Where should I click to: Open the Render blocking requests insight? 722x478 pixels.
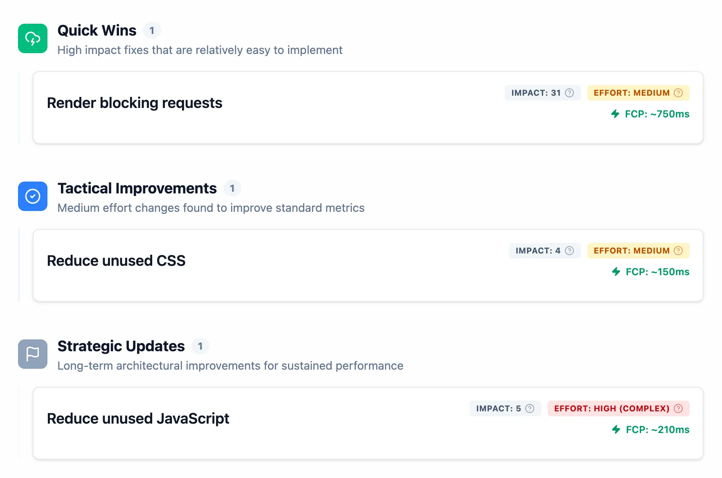[x=135, y=103]
